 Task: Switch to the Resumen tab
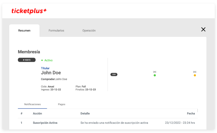pos(24,31)
